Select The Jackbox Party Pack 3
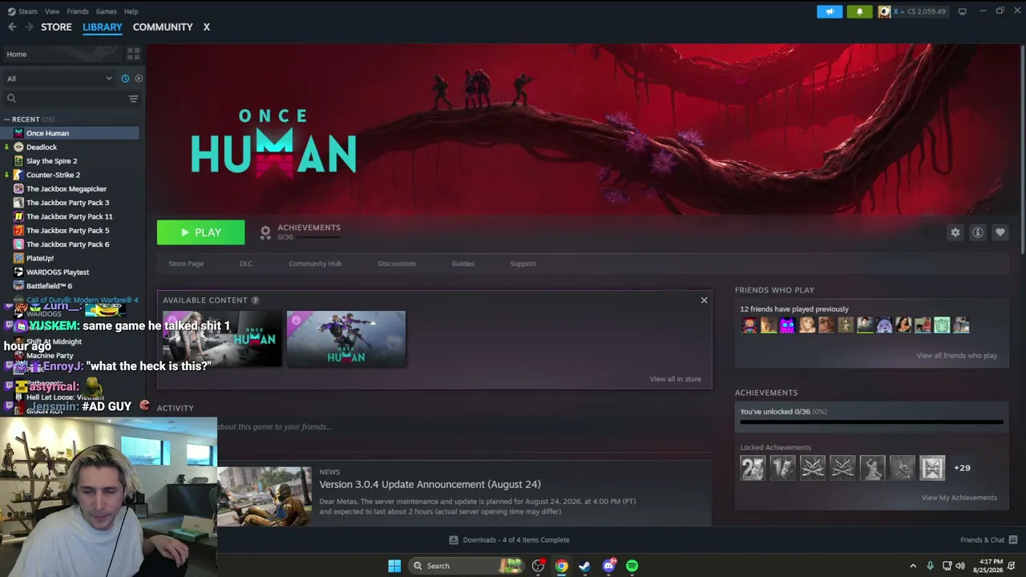Image resolution: width=1026 pixels, height=577 pixels. click(67, 203)
